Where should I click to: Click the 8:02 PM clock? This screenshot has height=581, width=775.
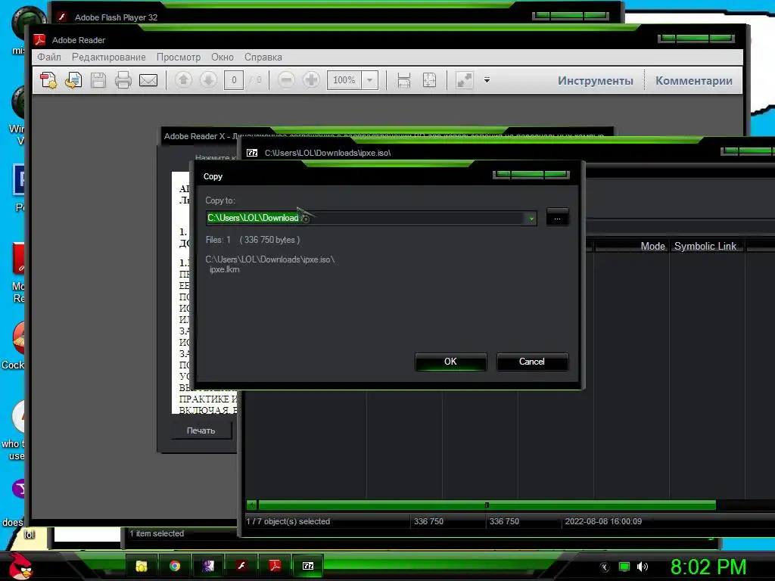click(708, 567)
